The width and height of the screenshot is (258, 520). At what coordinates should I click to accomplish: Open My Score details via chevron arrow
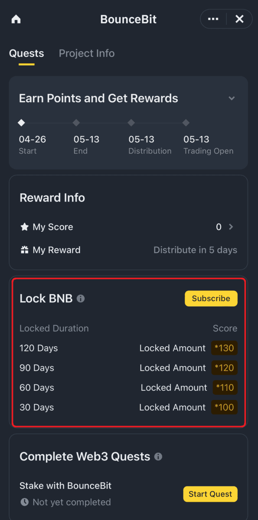[x=231, y=227]
